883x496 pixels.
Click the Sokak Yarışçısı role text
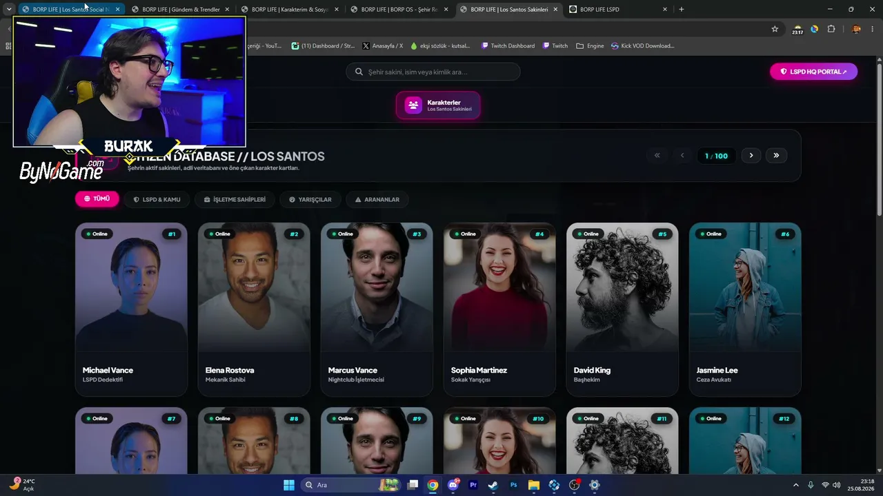470,380
